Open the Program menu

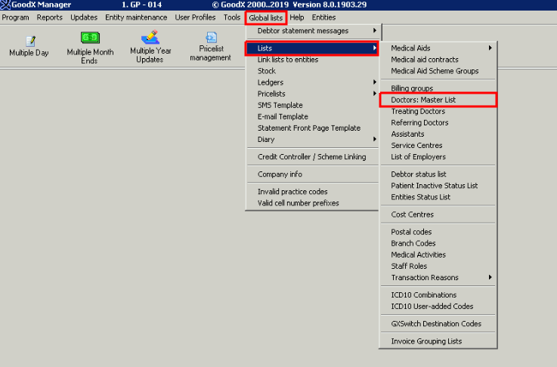15,17
